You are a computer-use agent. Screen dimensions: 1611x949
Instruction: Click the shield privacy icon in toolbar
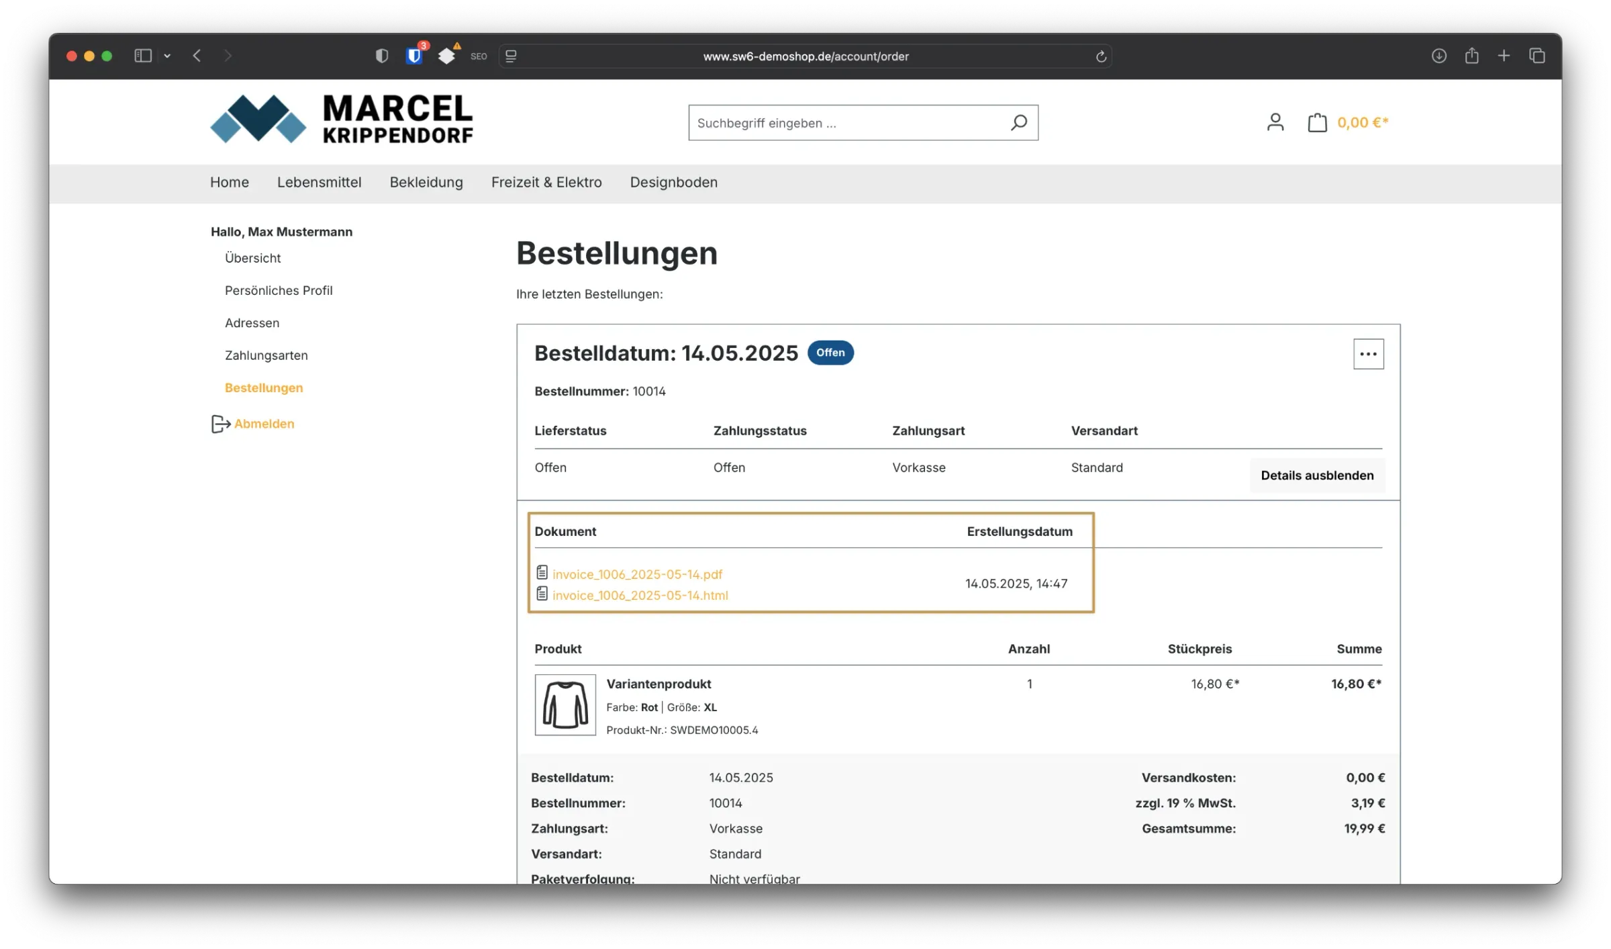tap(382, 56)
